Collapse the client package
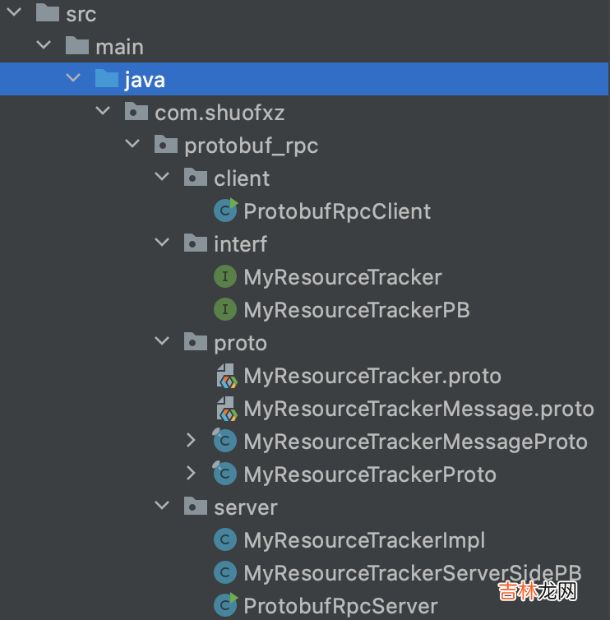610x620 pixels. point(162,178)
